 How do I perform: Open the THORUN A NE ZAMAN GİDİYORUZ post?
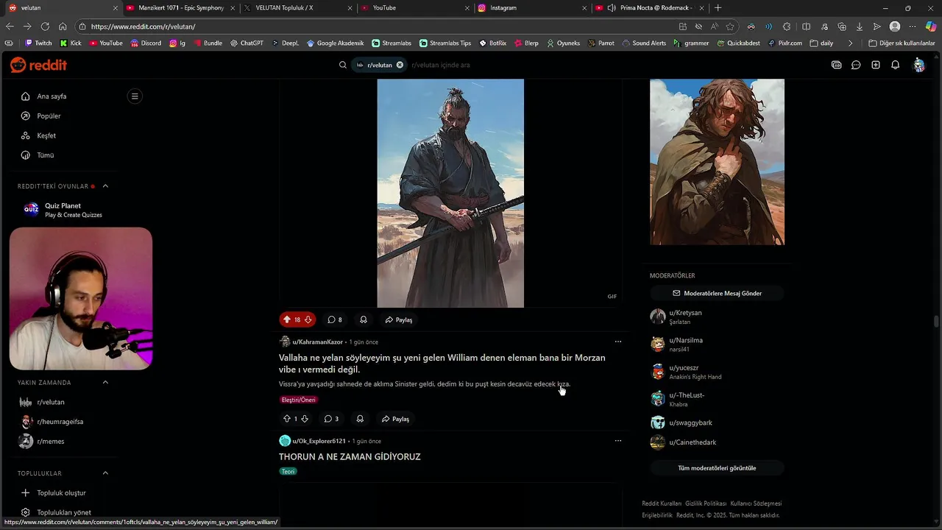(x=350, y=456)
